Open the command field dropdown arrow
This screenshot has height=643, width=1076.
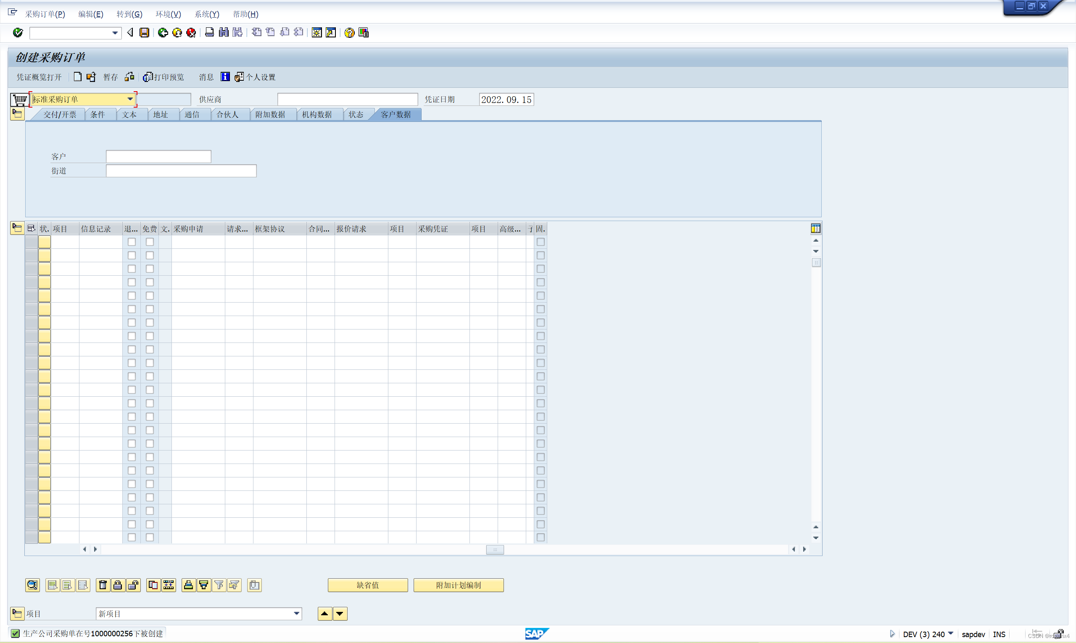tap(115, 33)
